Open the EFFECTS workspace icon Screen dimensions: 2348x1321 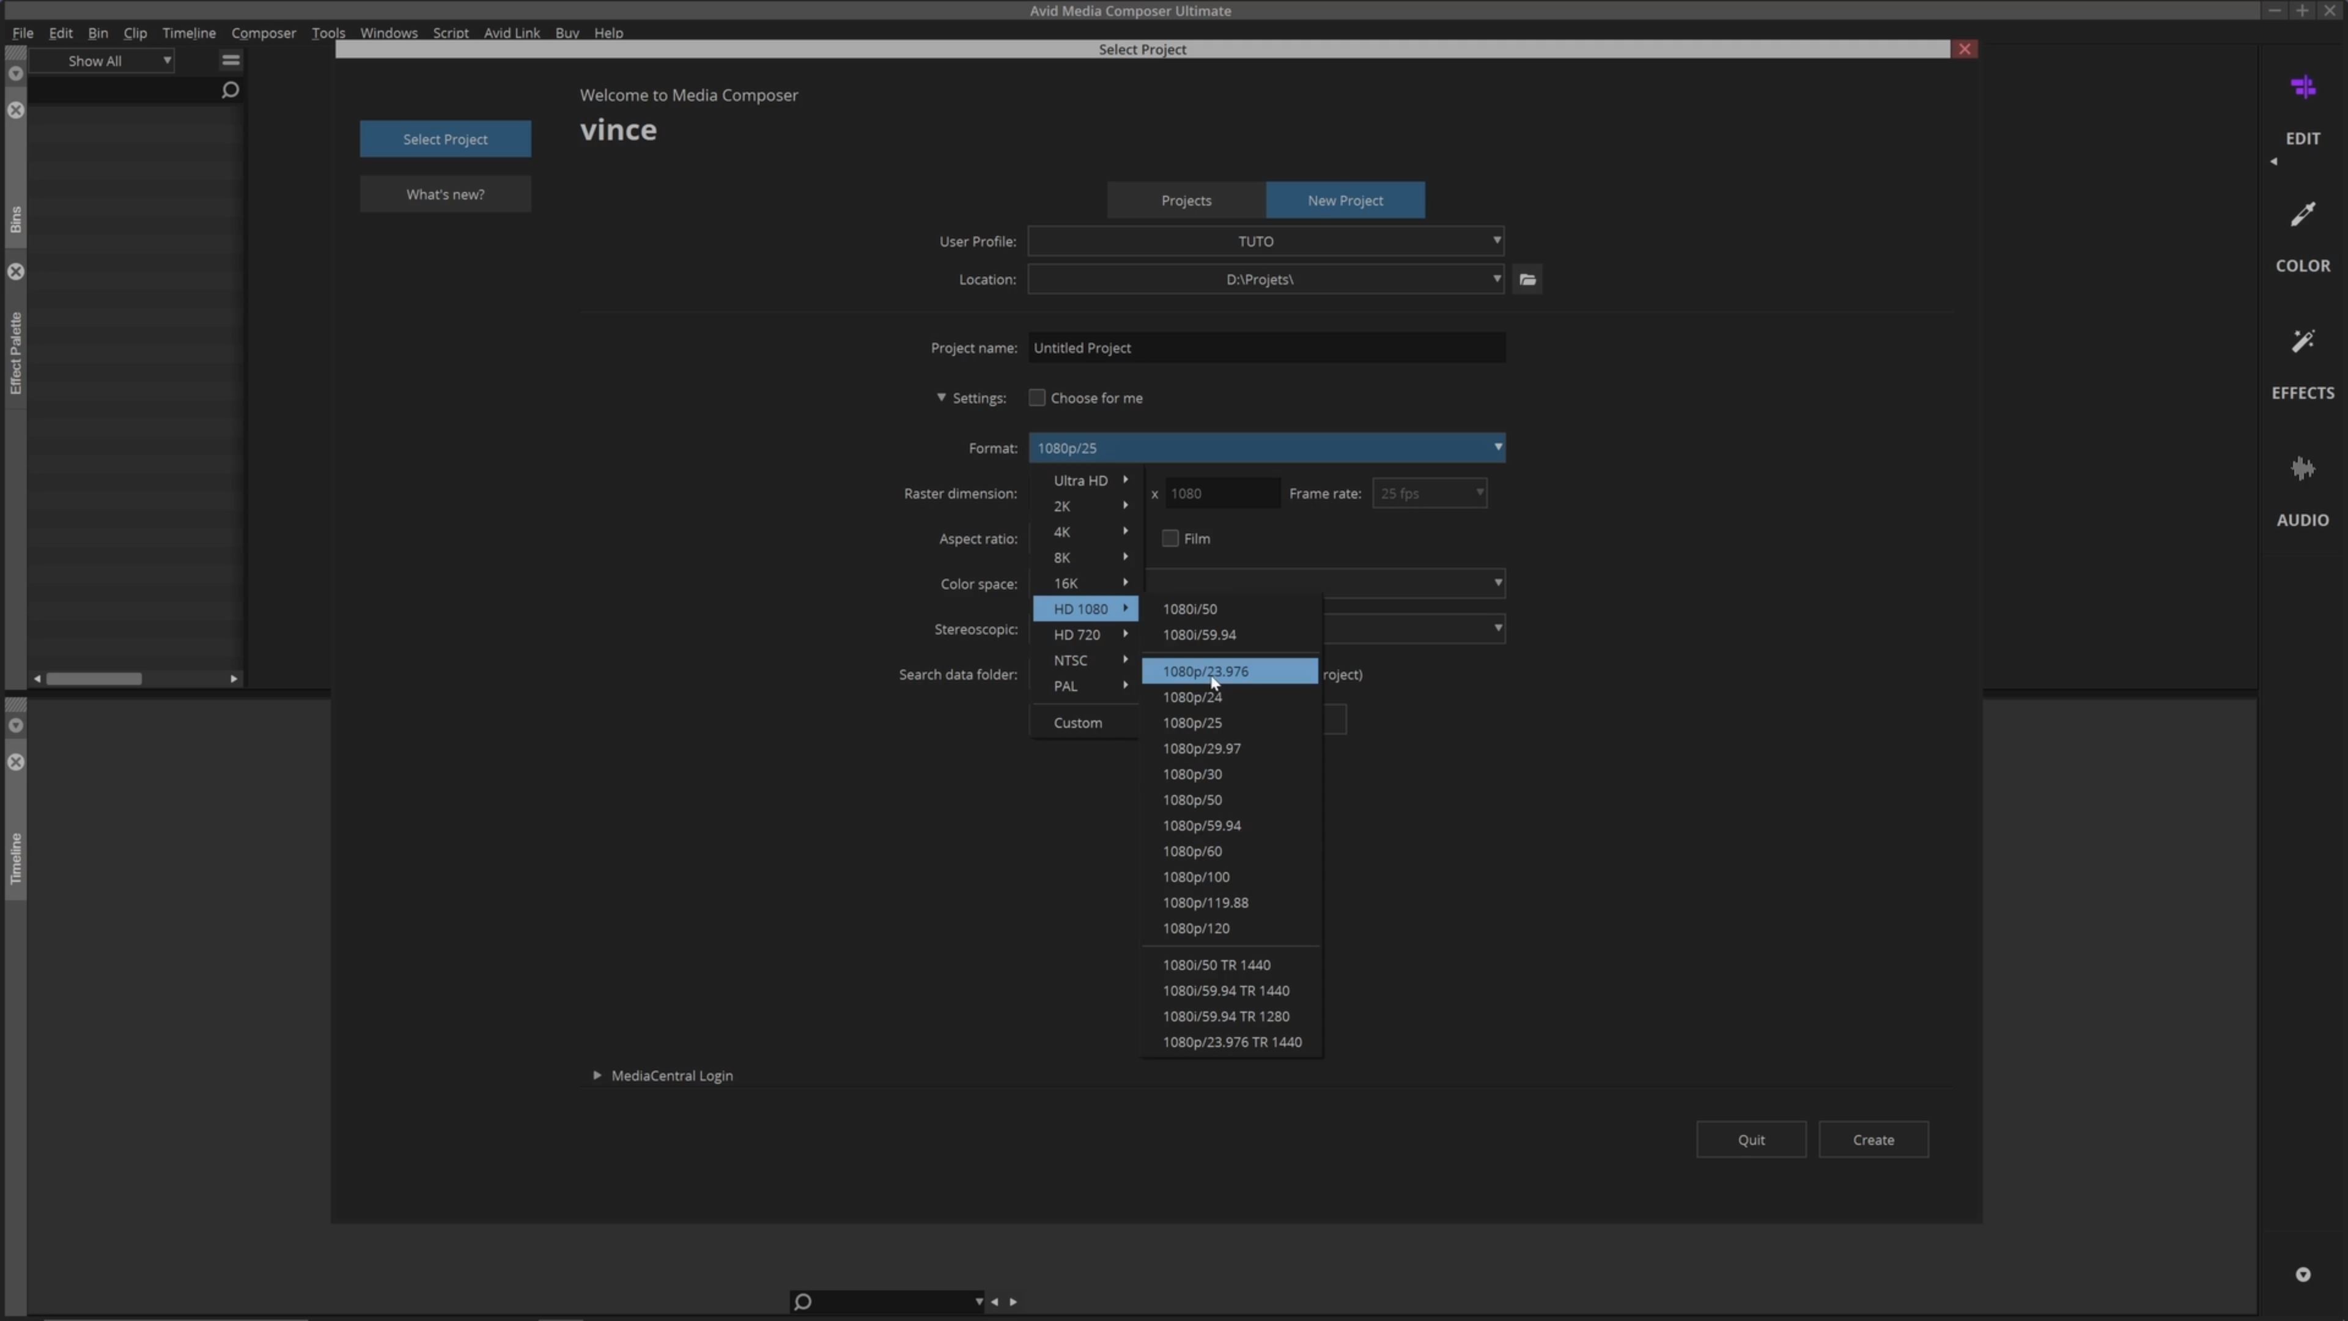tap(2302, 342)
